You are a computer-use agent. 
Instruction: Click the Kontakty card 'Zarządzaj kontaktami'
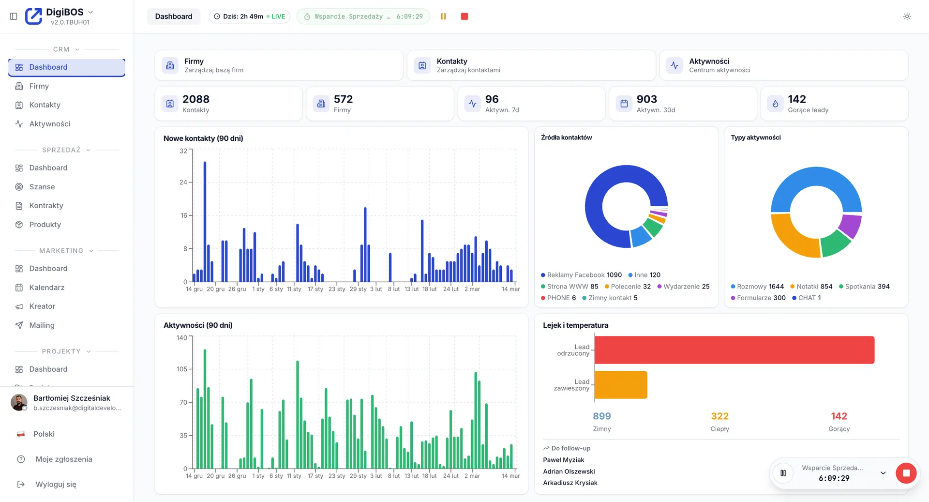(x=531, y=65)
